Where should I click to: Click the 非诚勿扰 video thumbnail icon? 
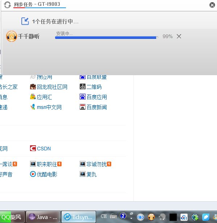83,164
